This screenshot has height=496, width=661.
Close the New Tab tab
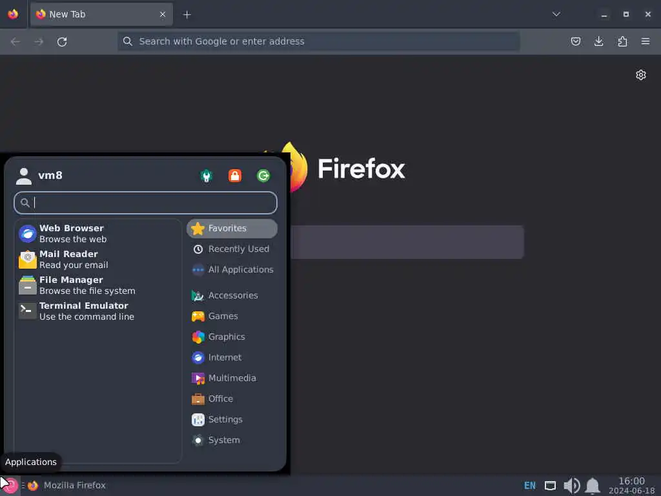pos(163,14)
